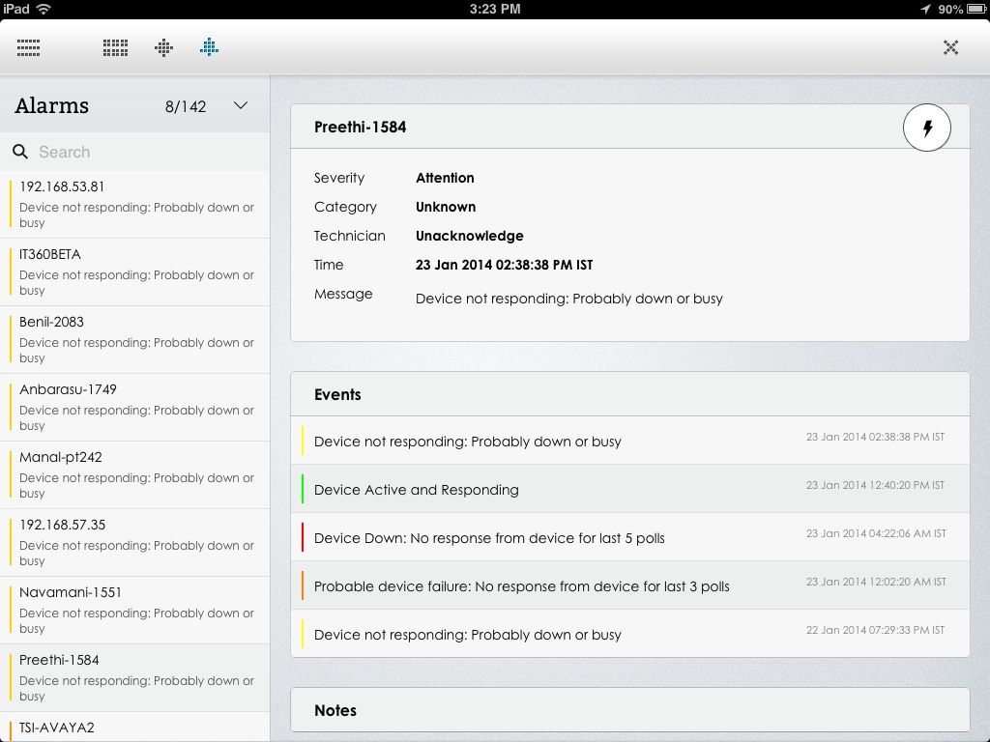Select the Preethi-1584 alarm in list
Screen dimensions: 990x742
[135, 677]
